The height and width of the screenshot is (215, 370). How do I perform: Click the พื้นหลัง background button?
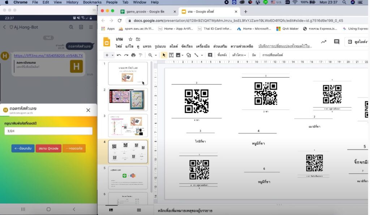[222, 55]
